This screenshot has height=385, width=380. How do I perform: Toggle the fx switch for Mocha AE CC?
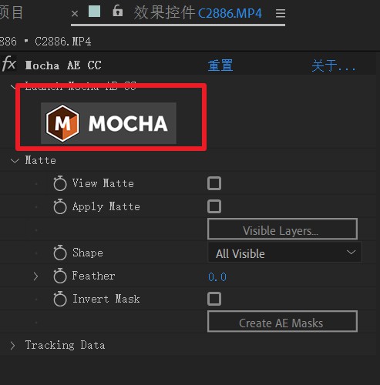(x=9, y=64)
